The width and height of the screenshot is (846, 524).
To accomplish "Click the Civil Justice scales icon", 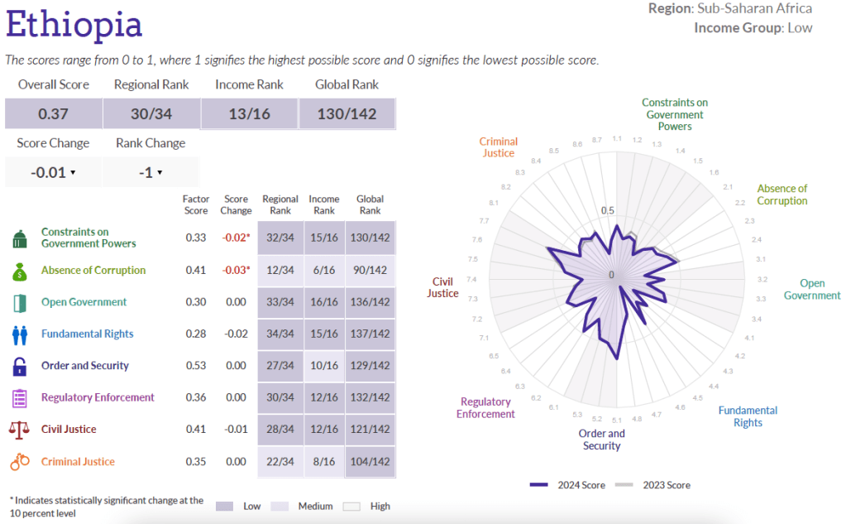I will 20,430.
